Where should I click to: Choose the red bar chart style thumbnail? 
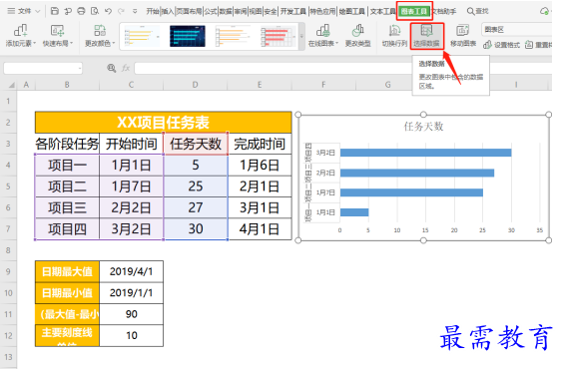[279, 36]
